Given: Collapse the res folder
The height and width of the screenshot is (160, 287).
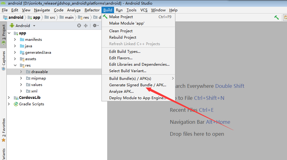Looking at the screenshot, I should [15, 65].
